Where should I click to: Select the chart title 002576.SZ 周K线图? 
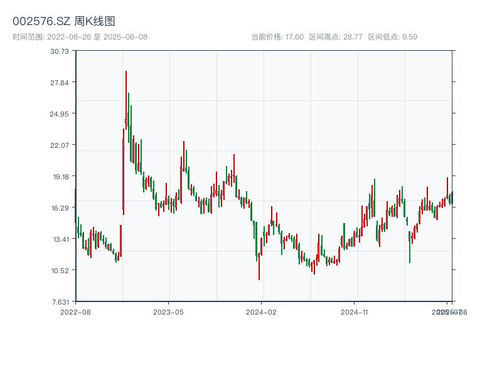pos(64,21)
